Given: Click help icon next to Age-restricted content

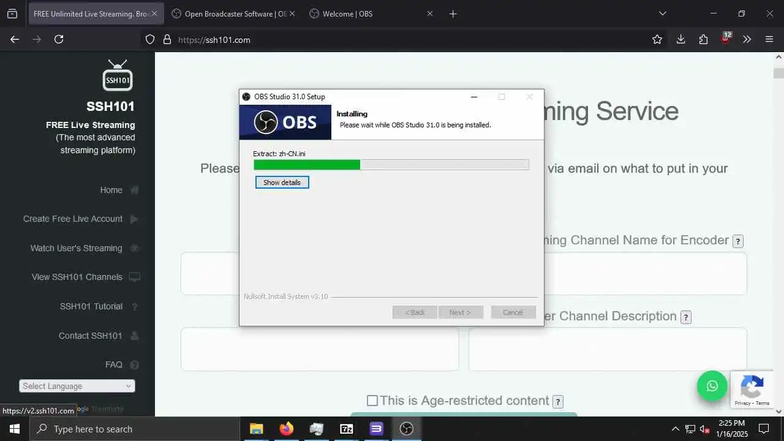Looking at the screenshot, I should [557, 402].
